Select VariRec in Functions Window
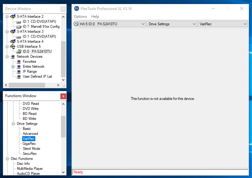Image resolution: width=252 pixels, height=178 pixels. click(29, 139)
